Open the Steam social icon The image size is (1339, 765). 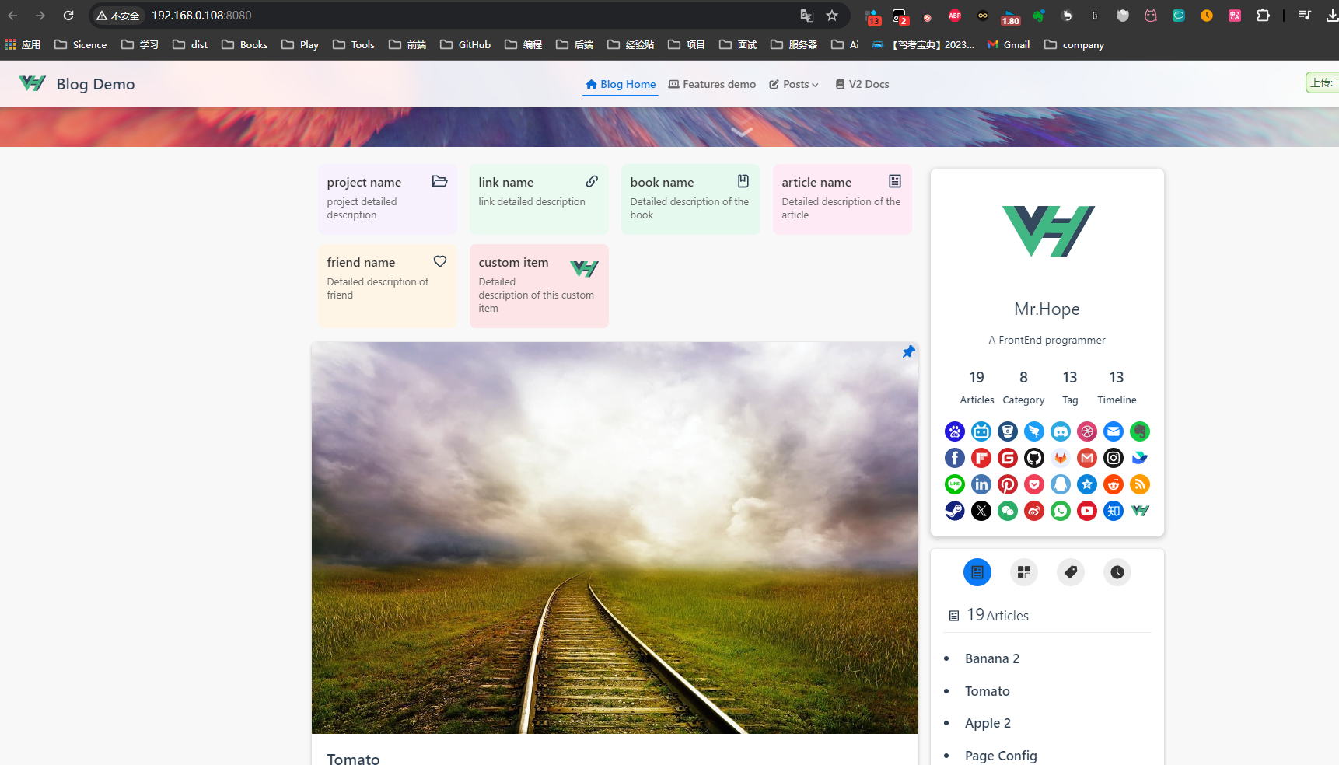tap(955, 511)
